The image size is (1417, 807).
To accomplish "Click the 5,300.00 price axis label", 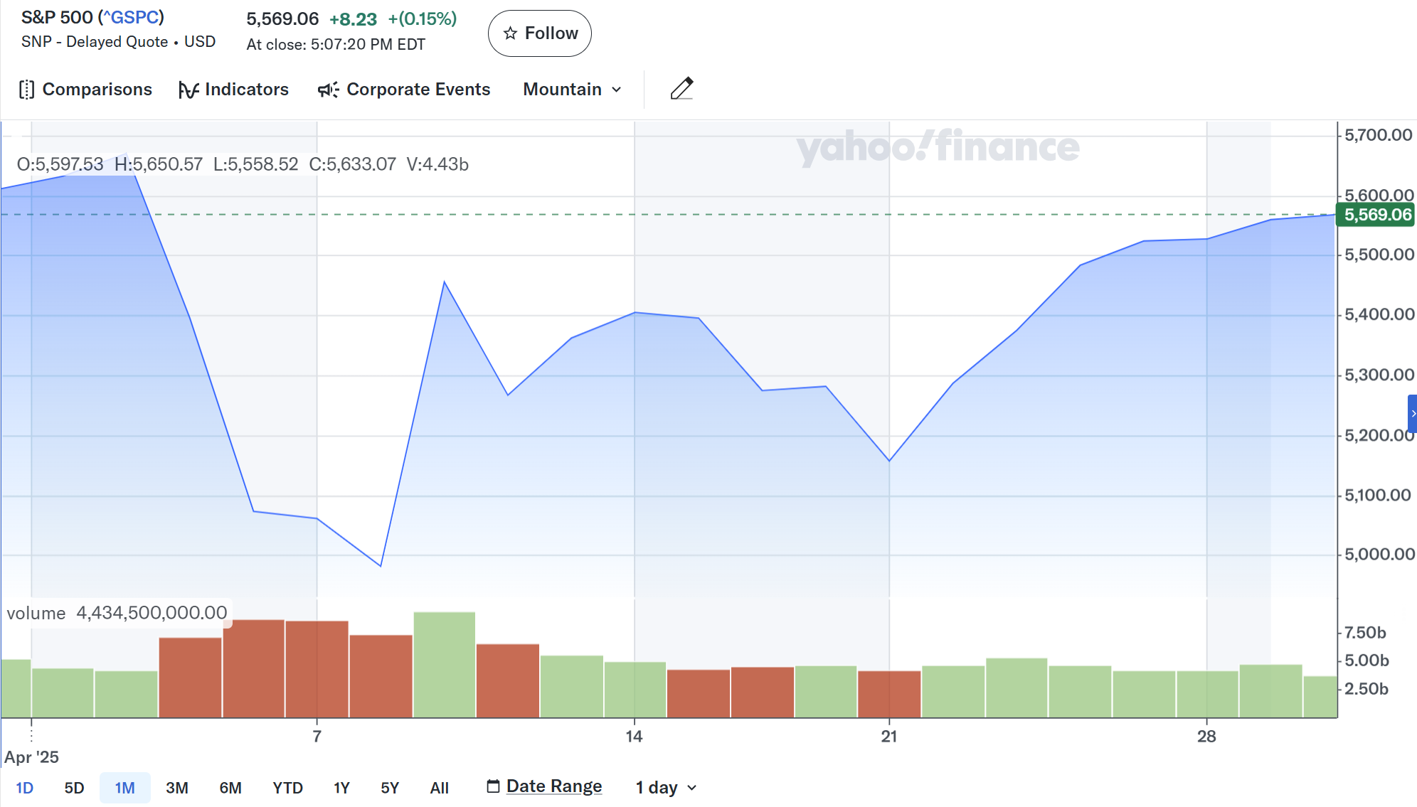I will (1379, 375).
